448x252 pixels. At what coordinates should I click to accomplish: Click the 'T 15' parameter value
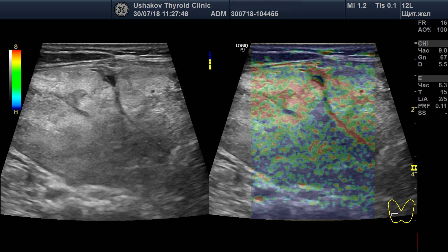pyautogui.click(x=432, y=92)
